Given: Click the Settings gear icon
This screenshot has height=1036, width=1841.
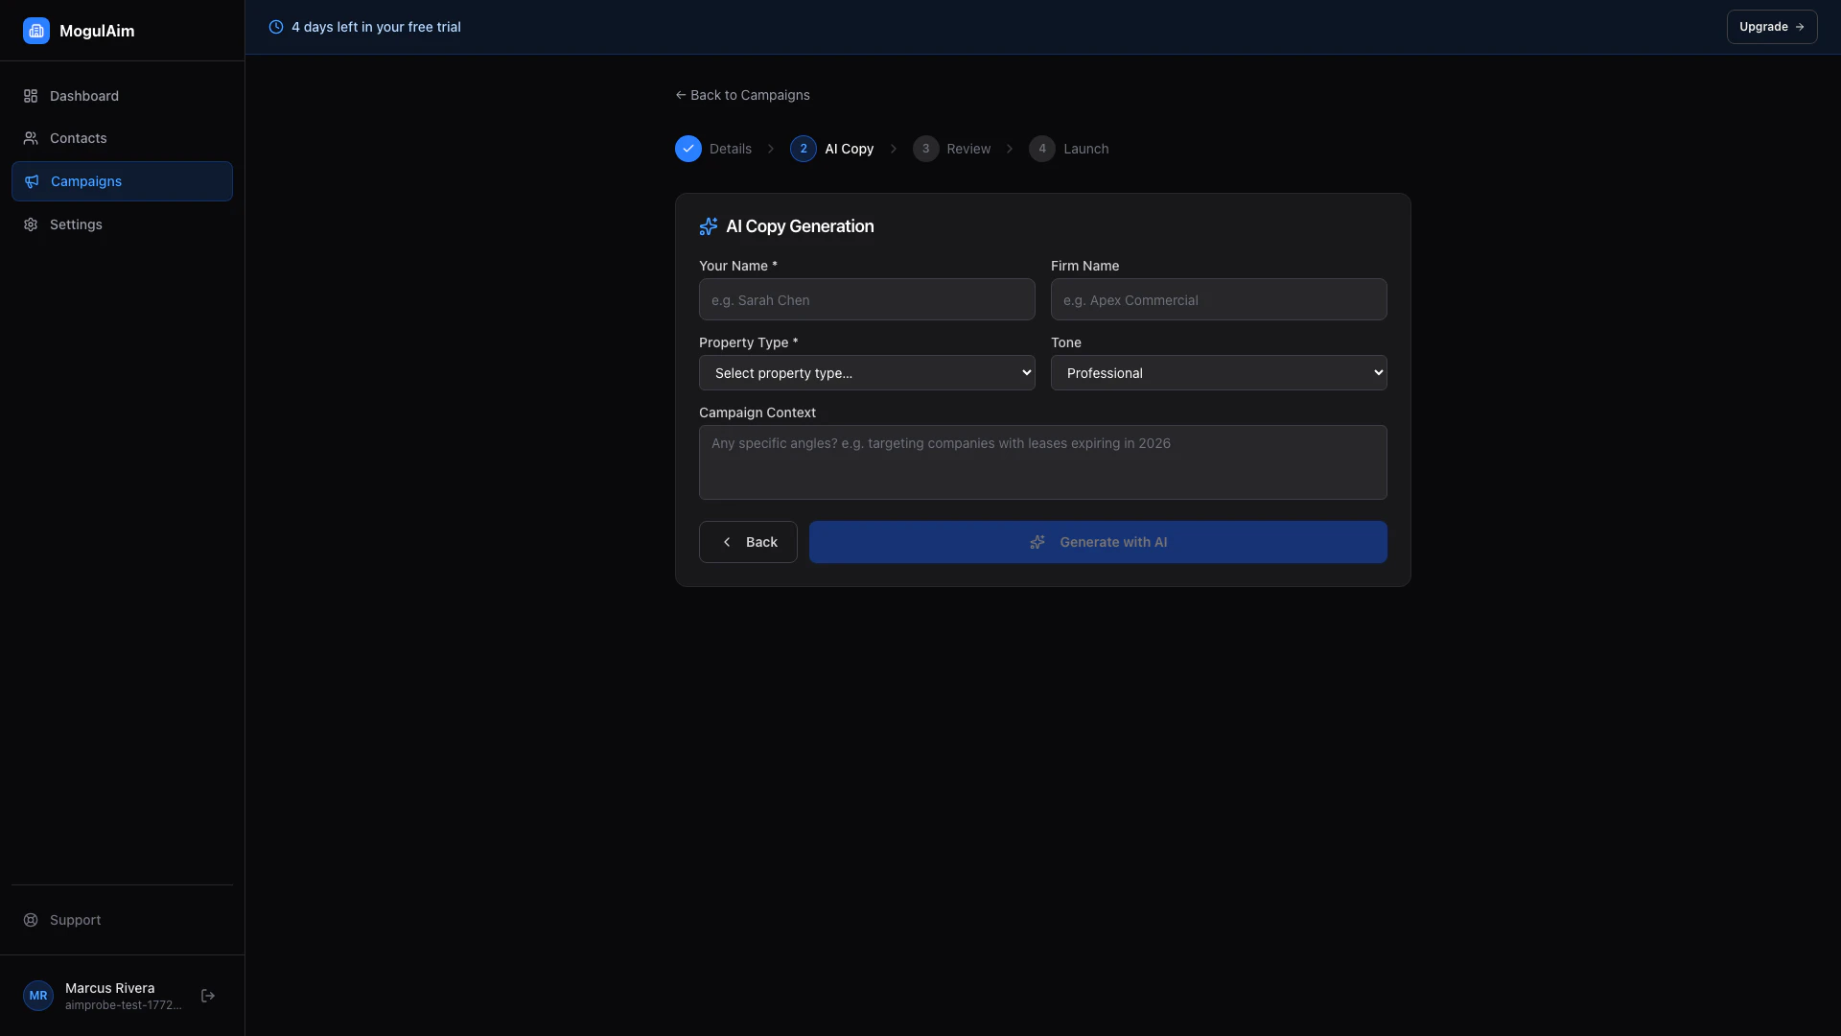Looking at the screenshot, I should click(31, 224).
